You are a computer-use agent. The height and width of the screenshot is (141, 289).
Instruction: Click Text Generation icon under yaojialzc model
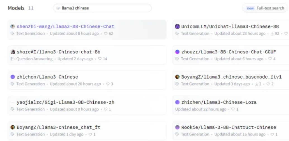click(12, 109)
